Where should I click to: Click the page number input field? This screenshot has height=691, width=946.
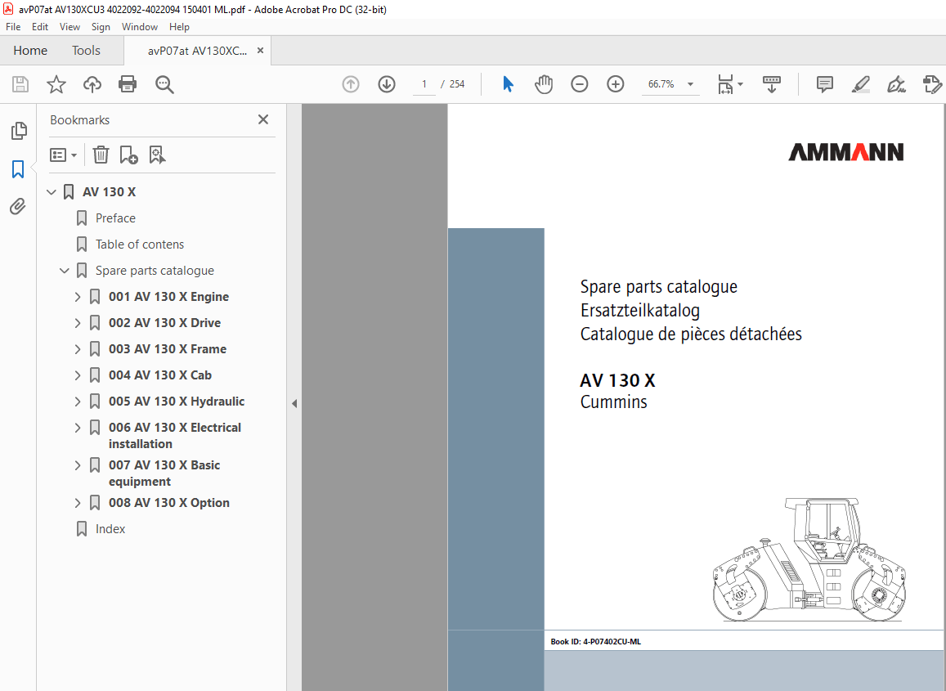pos(424,84)
